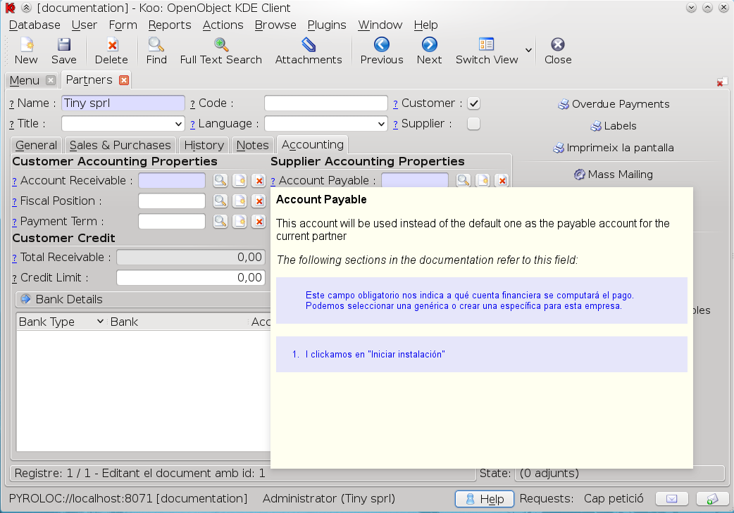This screenshot has height=513, width=734.
Task: Open the Browse menu
Action: pos(275,25)
